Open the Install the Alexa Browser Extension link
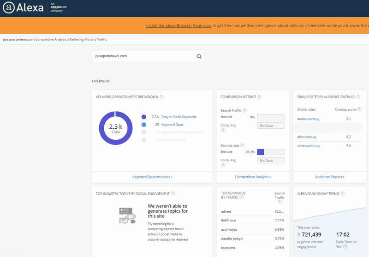Viewport: 369px width, 257px height. coord(179,26)
